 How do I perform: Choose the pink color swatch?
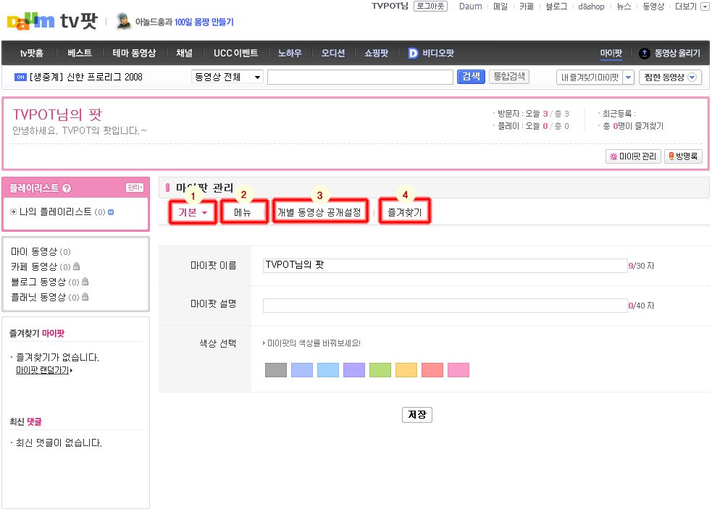click(458, 370)
